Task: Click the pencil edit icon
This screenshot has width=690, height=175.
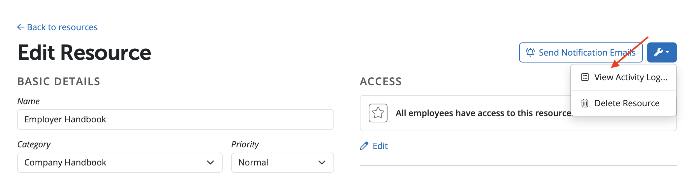Action: pyautogui.click(x=364, y=146)
